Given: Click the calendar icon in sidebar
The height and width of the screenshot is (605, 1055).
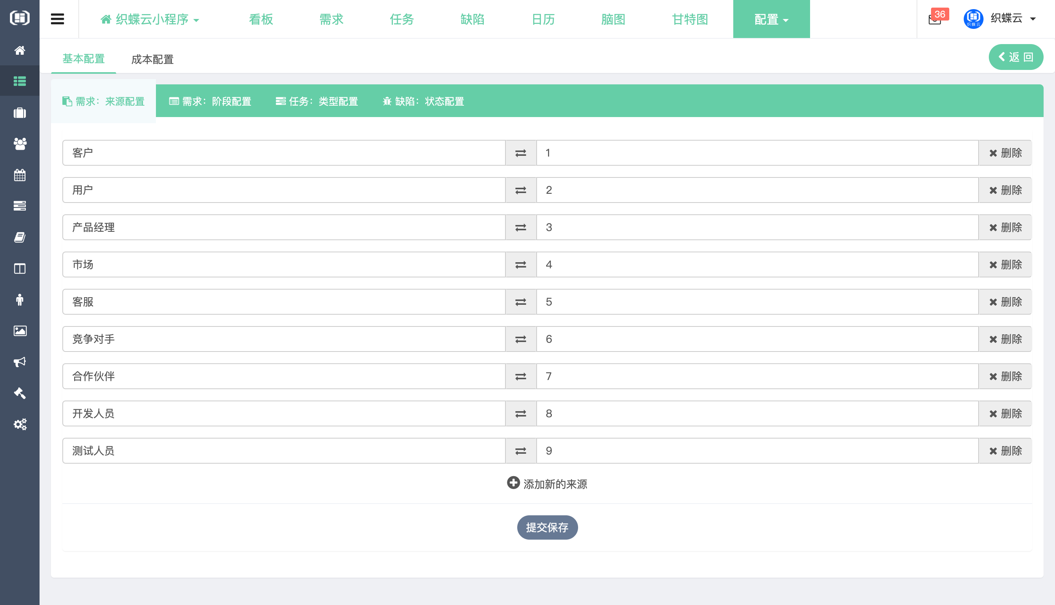Looking at the screenshot, I should pos(19,175).
